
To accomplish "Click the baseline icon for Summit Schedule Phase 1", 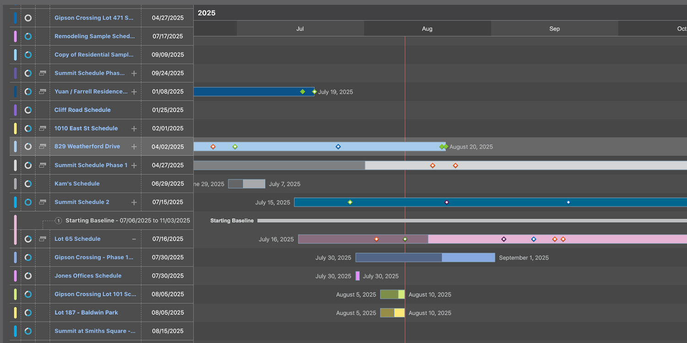I will click(x=43, y=165).
